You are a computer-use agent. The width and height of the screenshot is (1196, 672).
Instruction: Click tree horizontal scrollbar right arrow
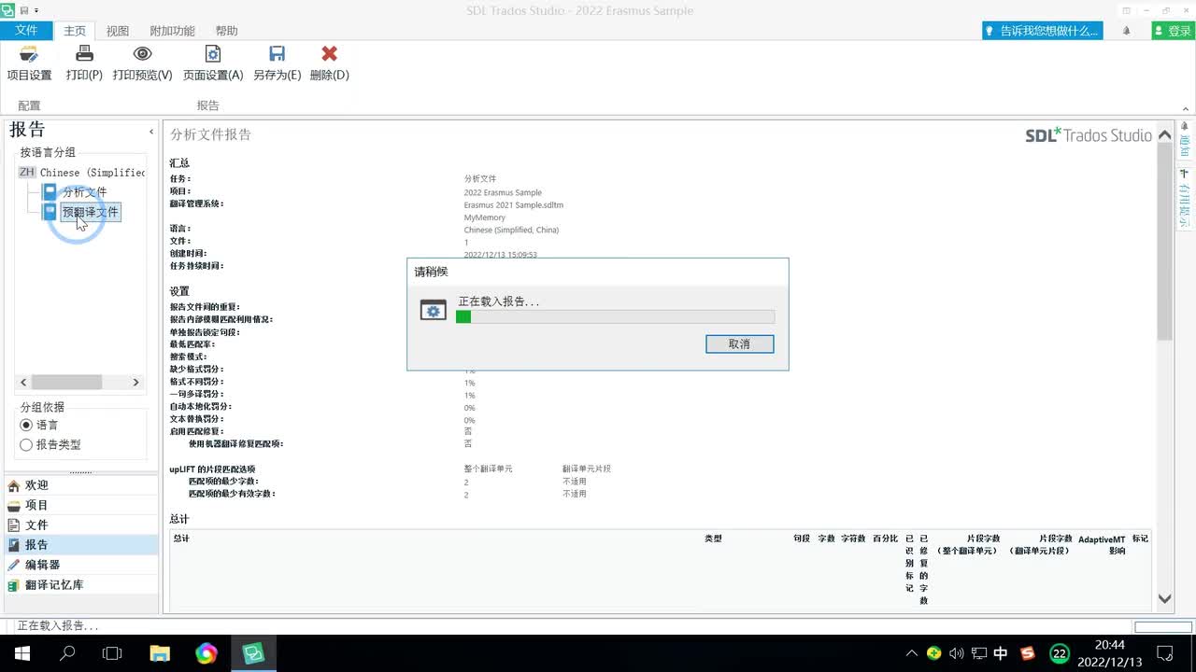click(x=135, y=383)
